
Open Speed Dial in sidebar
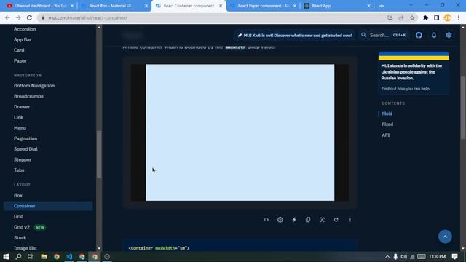click(x=25, y=149)
